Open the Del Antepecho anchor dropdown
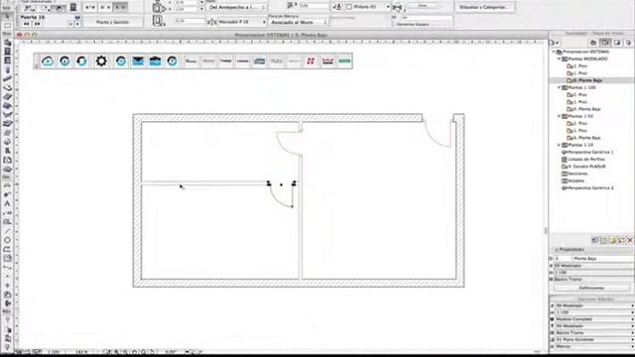 click(237, 7)
